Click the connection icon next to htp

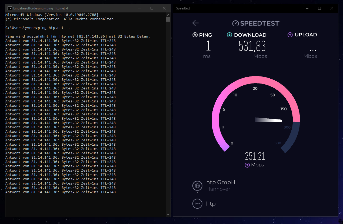(197, 203)
